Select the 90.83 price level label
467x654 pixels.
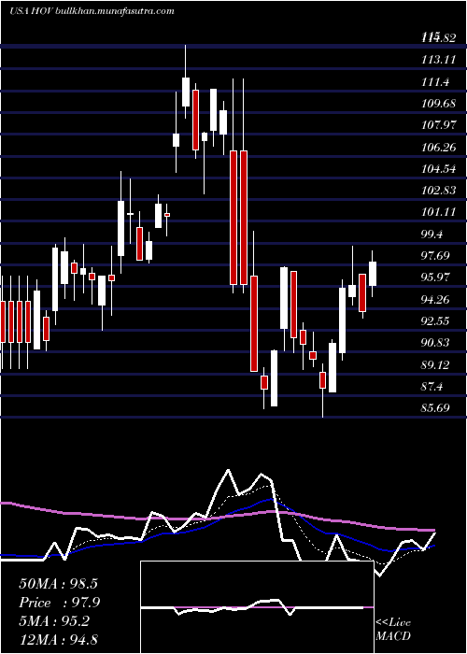pyautogui.click(x=436, y=343)
